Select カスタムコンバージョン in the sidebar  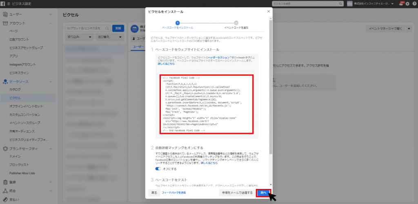click(x=25, y=115)
